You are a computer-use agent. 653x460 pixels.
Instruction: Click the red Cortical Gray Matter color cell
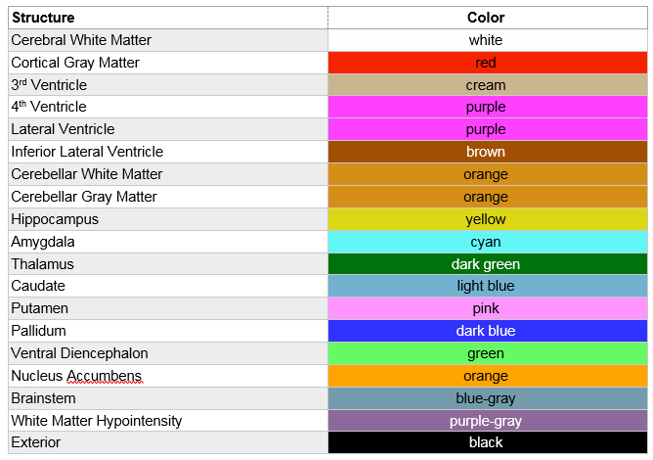[487, 63]
